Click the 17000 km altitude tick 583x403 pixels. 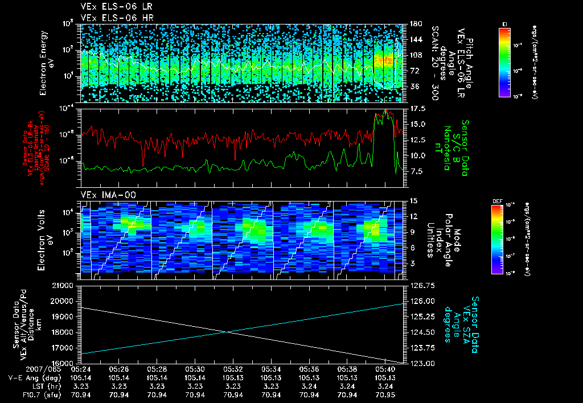coord(61,348)
